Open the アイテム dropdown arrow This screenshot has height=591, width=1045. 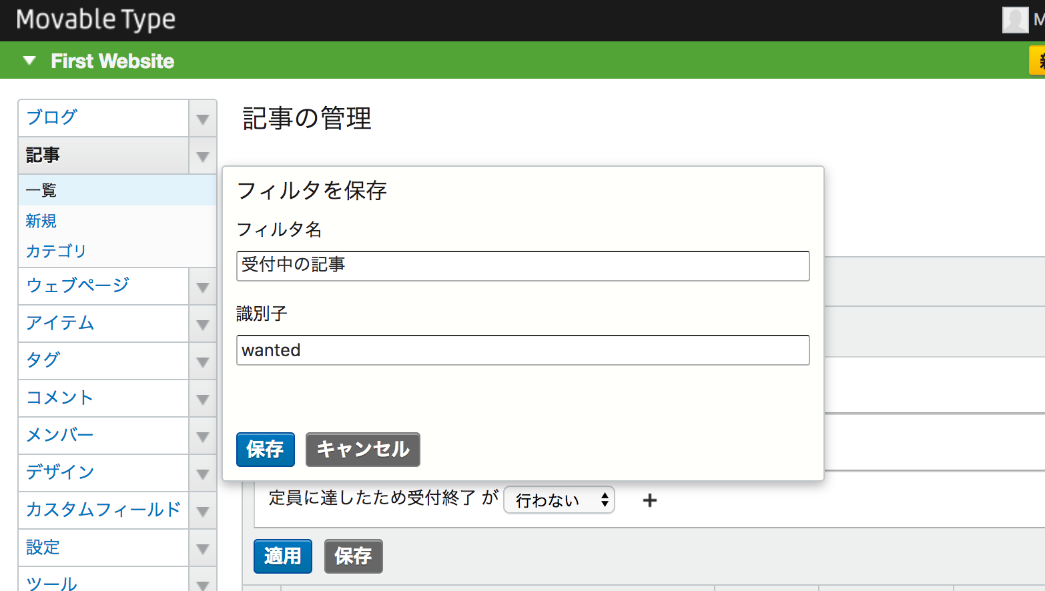202,324
